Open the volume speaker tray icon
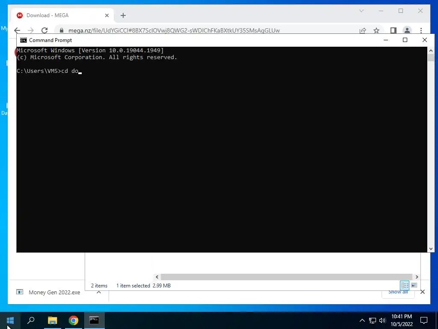This screenshot has height=329, width=438. pos(382,320)
